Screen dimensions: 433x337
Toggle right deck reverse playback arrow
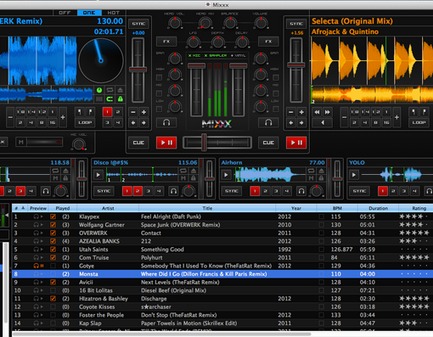point(323,122)
